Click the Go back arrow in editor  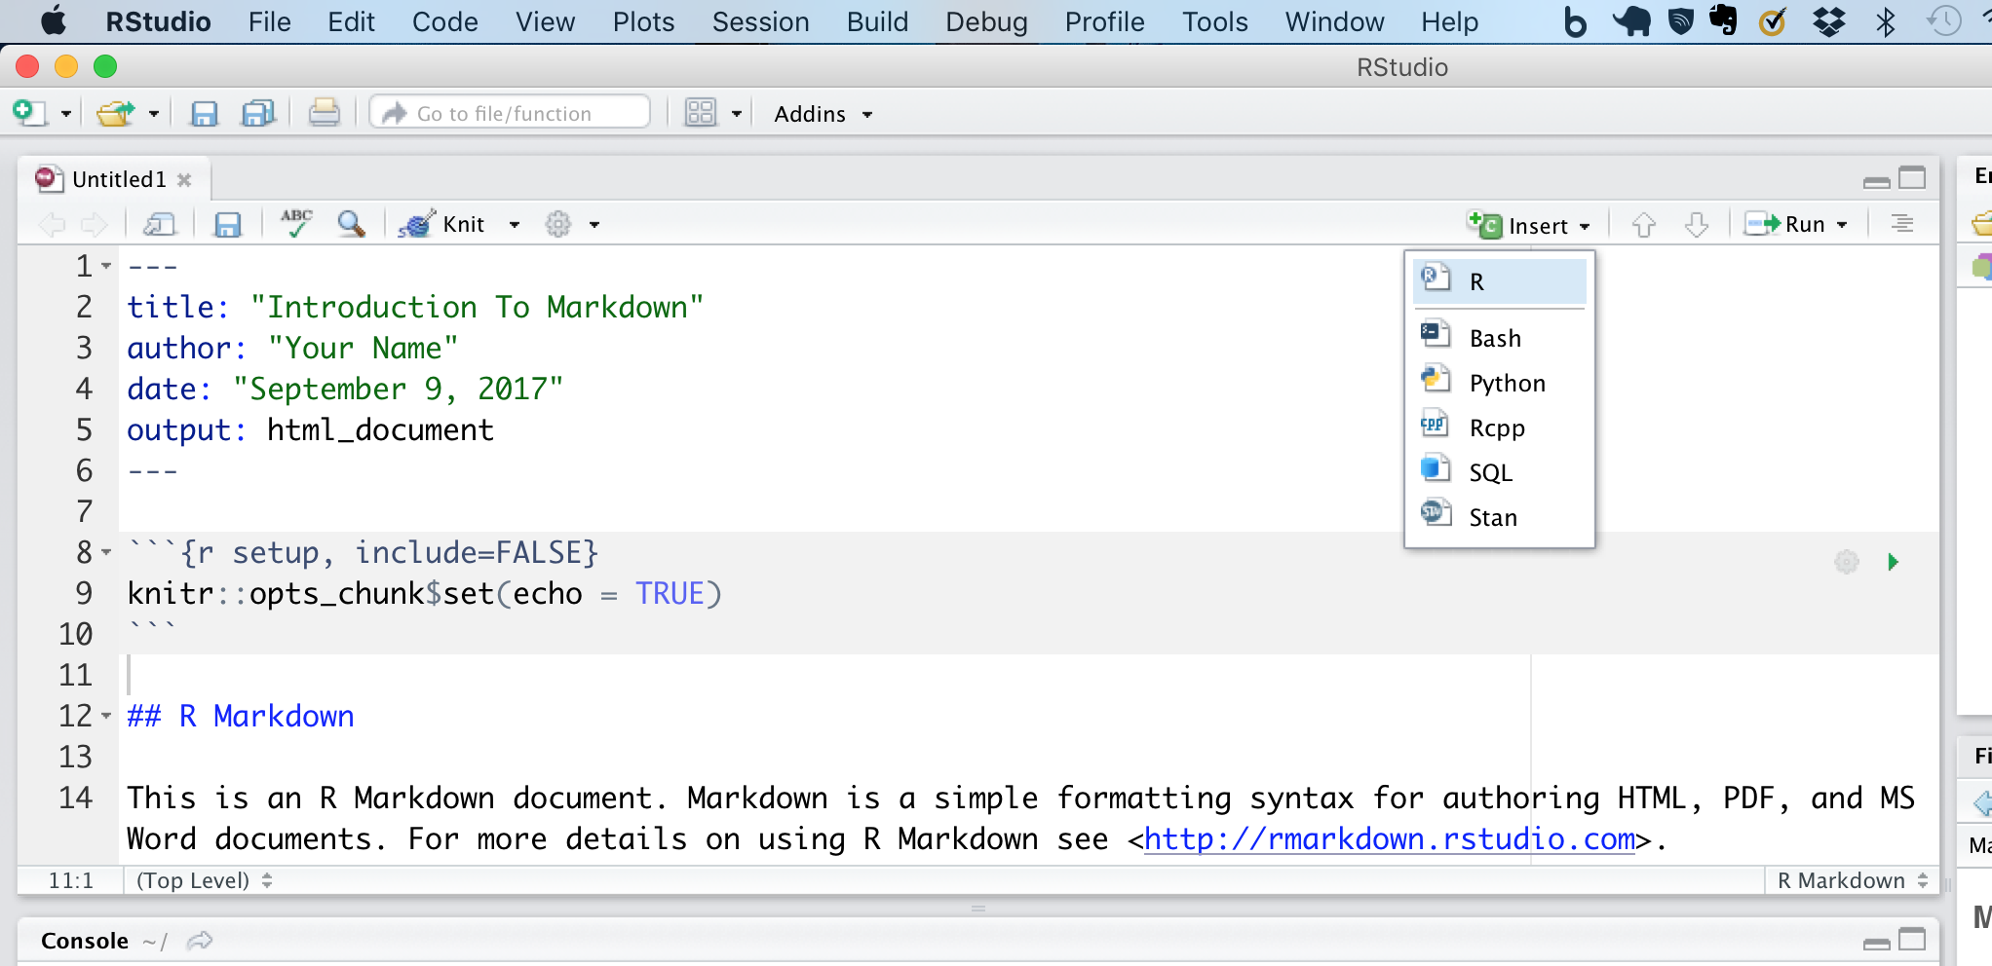coord(52,225)
